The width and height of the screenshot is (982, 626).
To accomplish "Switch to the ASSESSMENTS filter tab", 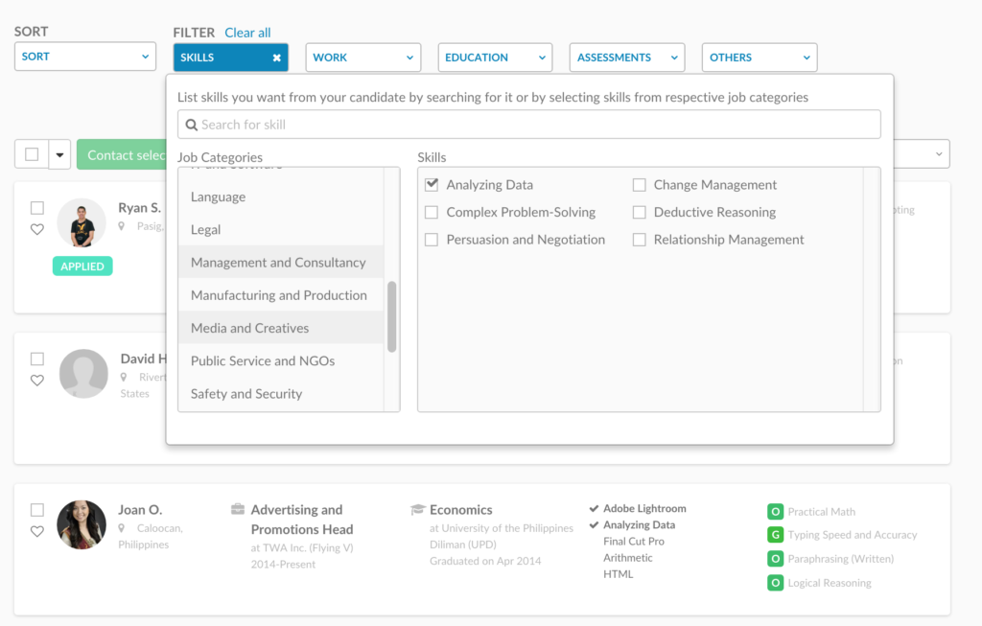I will click(626, 57).
